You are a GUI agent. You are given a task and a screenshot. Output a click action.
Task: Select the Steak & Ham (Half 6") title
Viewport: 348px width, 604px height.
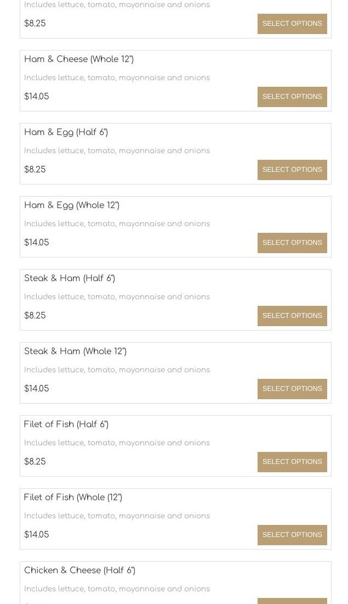[70, 278]
